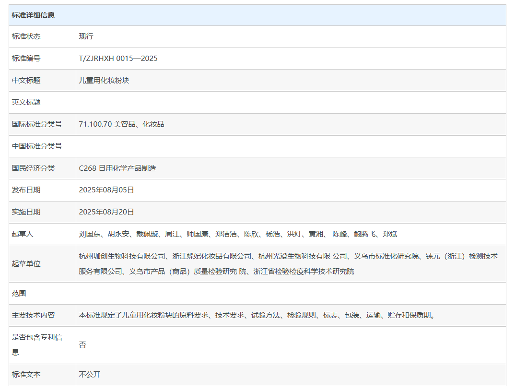The image size is (515, 391).
Task: Click the drafter names list starting 刘国东
Action: point(238,234)
